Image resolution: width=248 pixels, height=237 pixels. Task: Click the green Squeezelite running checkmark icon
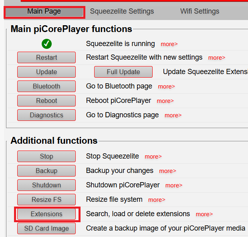pos(46,44)
